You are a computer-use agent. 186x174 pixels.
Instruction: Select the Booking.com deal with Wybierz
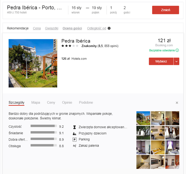click(x=161, y=61)
